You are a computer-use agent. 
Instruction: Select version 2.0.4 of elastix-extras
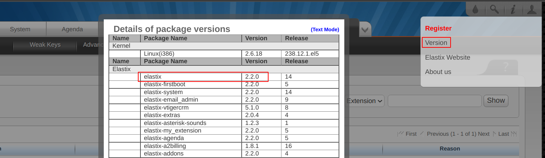pos(252,115)
